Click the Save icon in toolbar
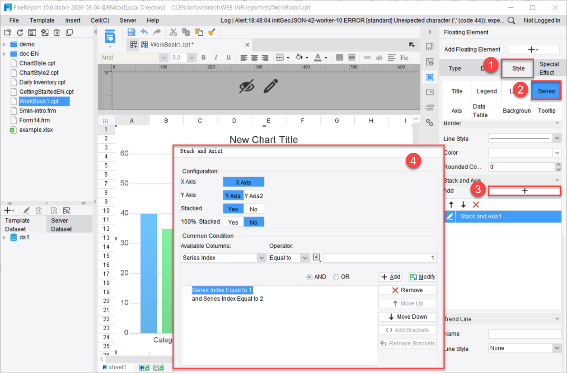The height and width of the screenshot is (373, 567). point(131,32)
